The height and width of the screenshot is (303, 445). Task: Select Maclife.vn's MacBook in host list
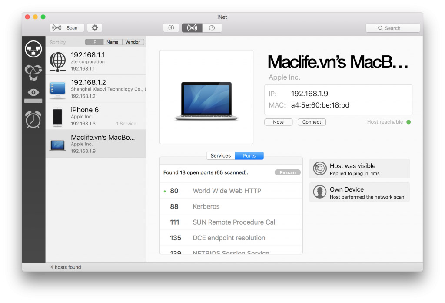[96, 144]
